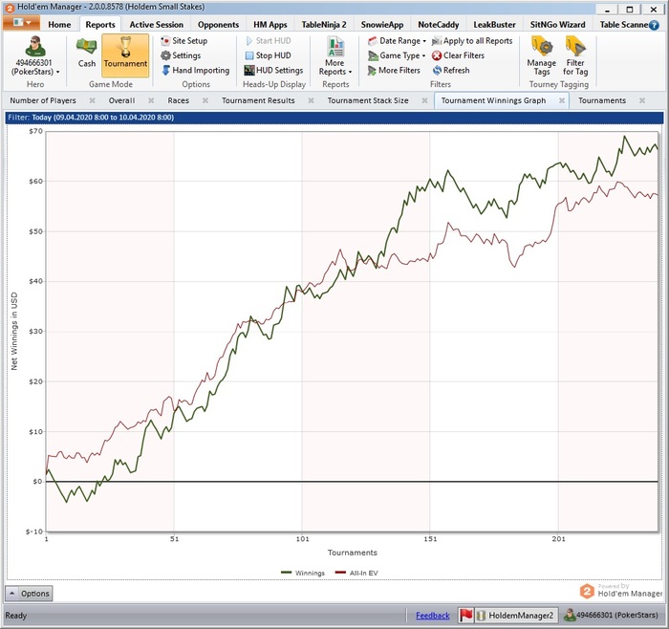Open Filter for Tag
This screenshot has height=629, width=669.
coord(575,56)
